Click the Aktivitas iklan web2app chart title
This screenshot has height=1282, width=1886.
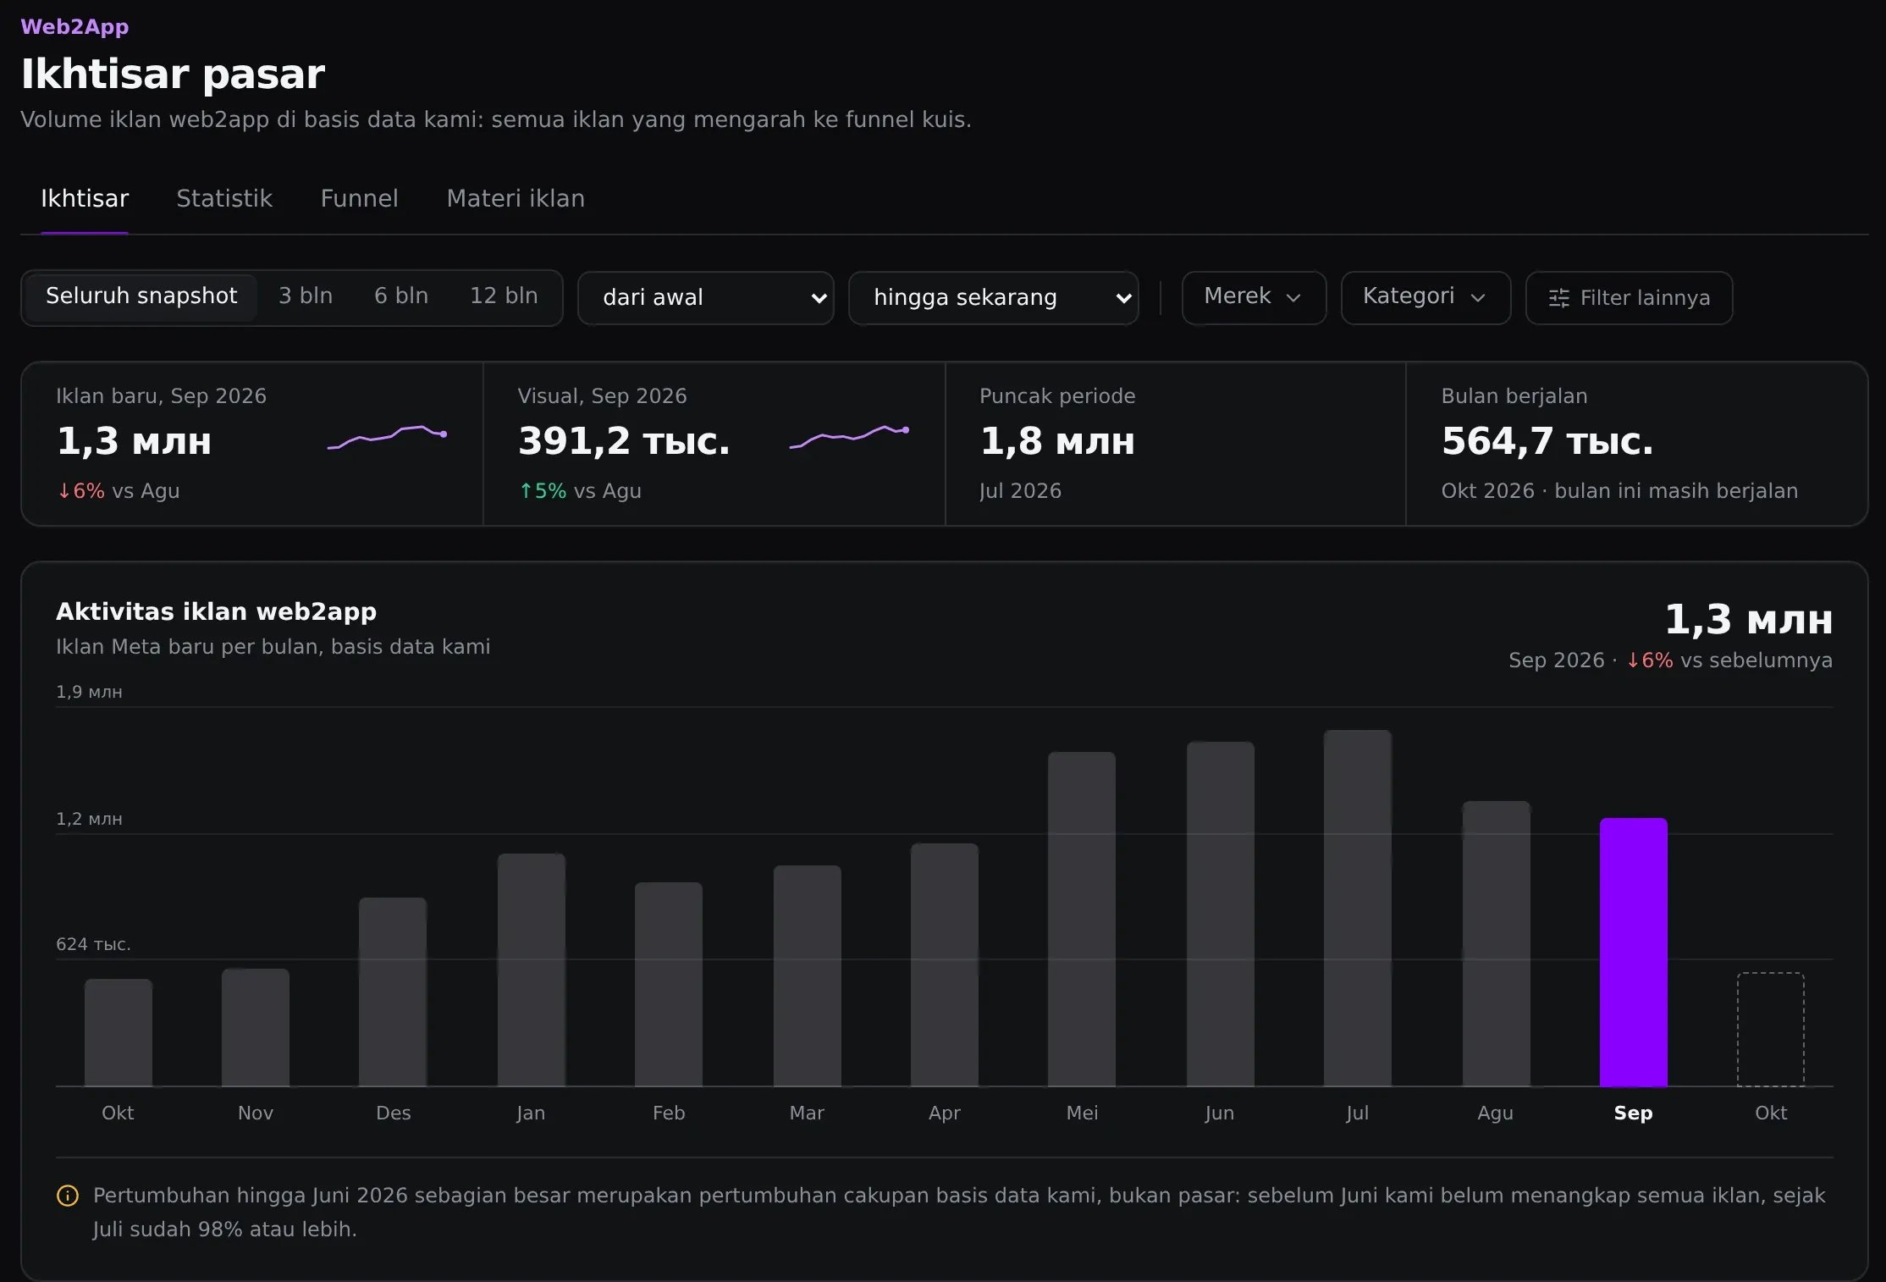pos(216,611)
